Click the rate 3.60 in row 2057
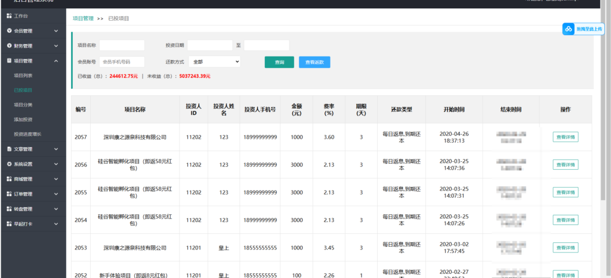Screen dimensions: 611x278 pyautogui.click(x=329, y=138)
